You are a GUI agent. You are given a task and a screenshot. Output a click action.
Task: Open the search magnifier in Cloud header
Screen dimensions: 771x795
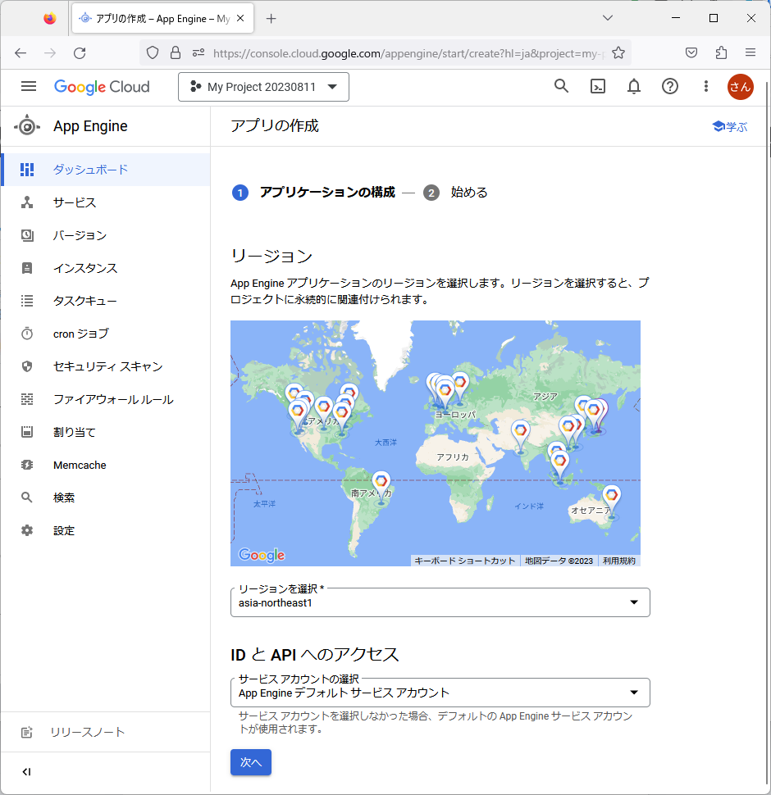click(562, 86)
